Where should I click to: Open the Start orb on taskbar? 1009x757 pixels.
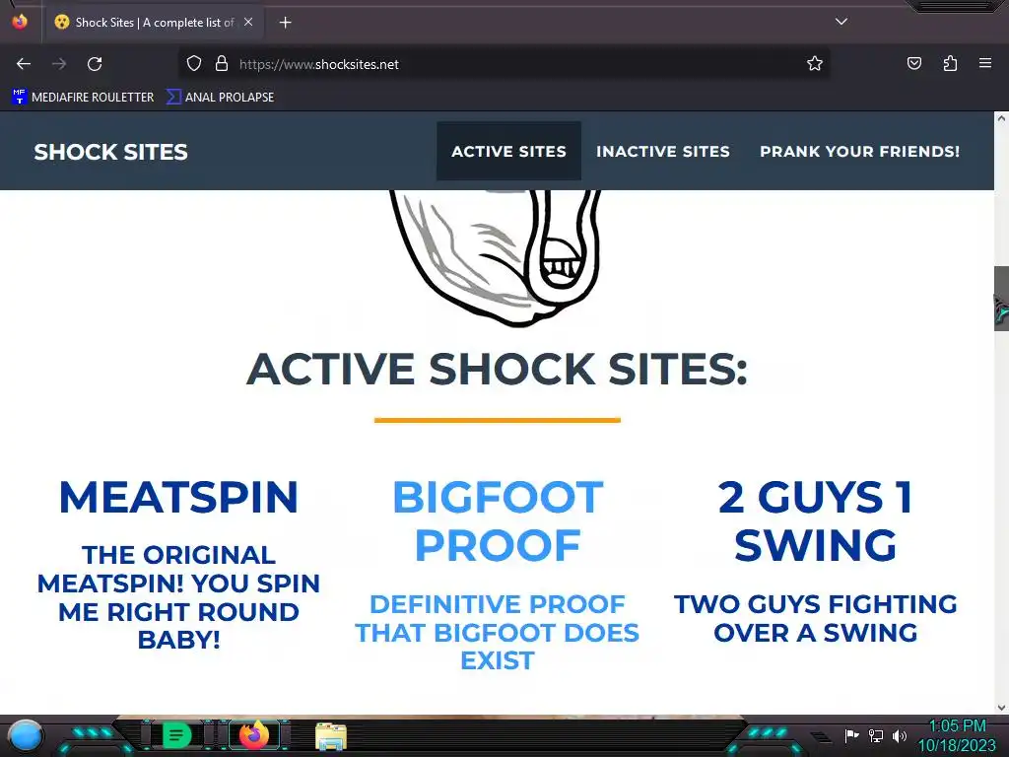pyautogui.click(x=25, y=735)
